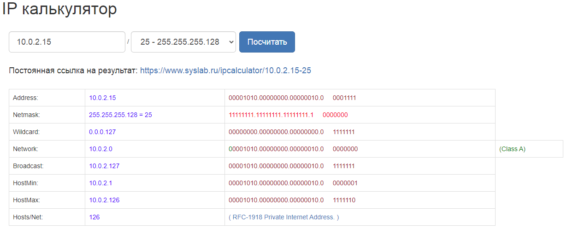
Task: Click the Address row host bits 0001111
Action: 344,98
